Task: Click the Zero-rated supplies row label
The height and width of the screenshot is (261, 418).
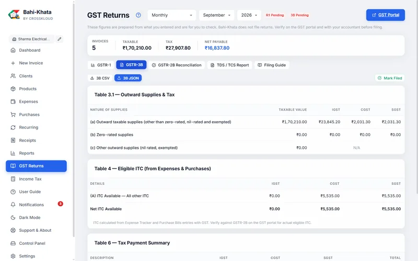Action: tap(112, 135)
